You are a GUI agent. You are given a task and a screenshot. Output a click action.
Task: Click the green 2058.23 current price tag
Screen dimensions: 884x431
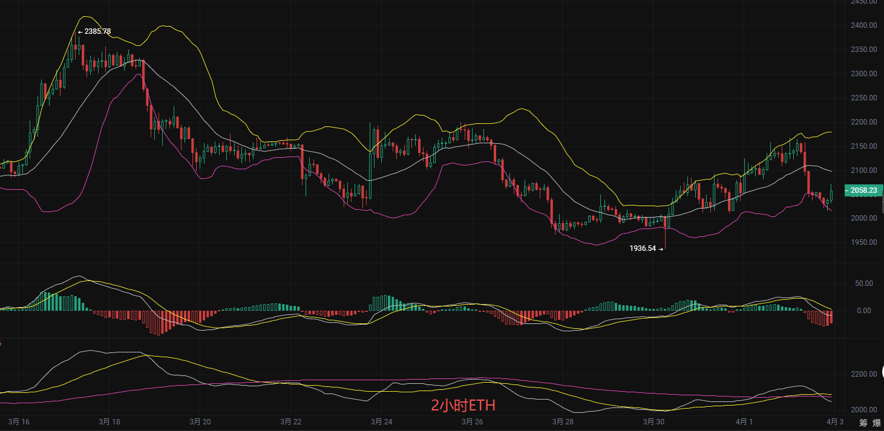coord(863,190)
